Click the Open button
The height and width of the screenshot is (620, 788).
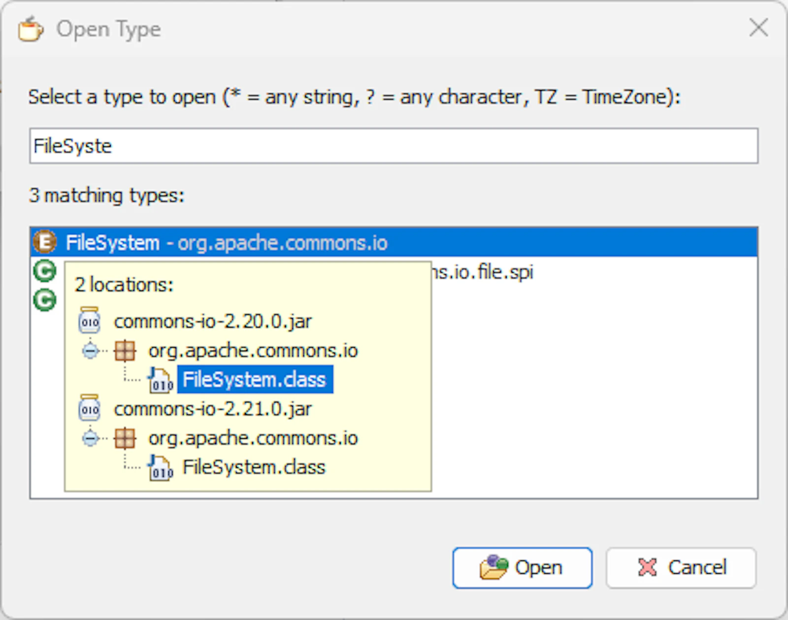tap(522, 568)
